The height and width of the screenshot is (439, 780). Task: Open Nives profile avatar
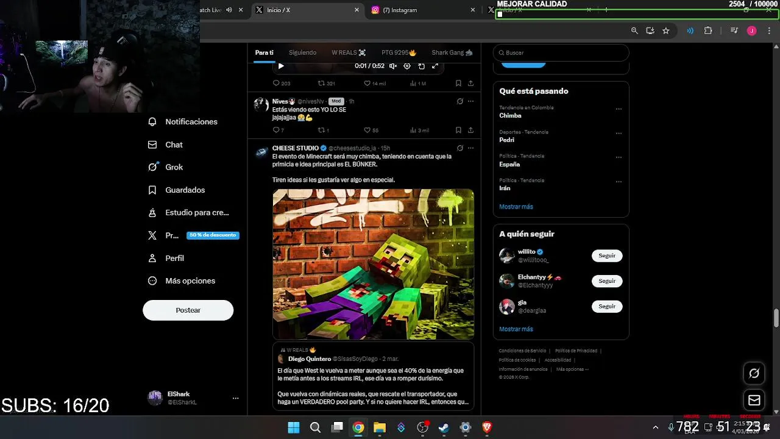(x=261, y=104)
